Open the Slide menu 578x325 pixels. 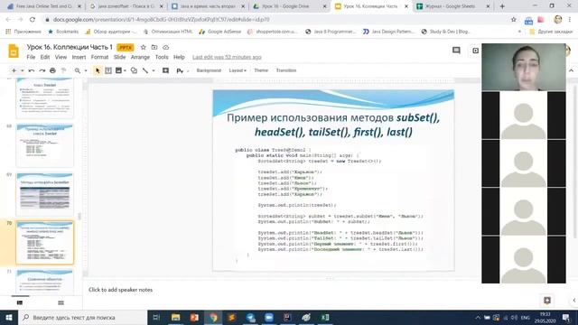(x=119, y=57)
